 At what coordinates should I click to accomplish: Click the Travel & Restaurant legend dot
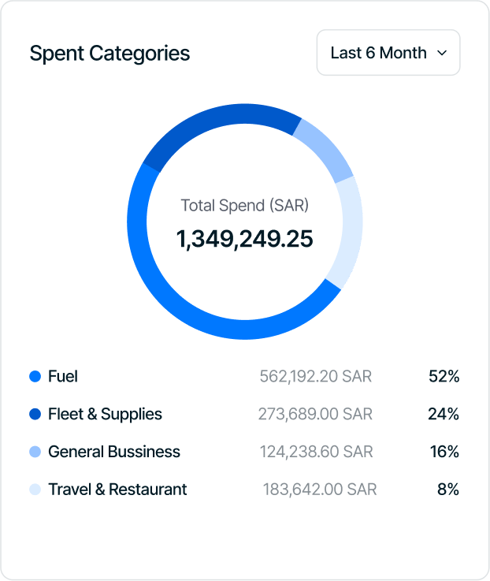point(35,490)
